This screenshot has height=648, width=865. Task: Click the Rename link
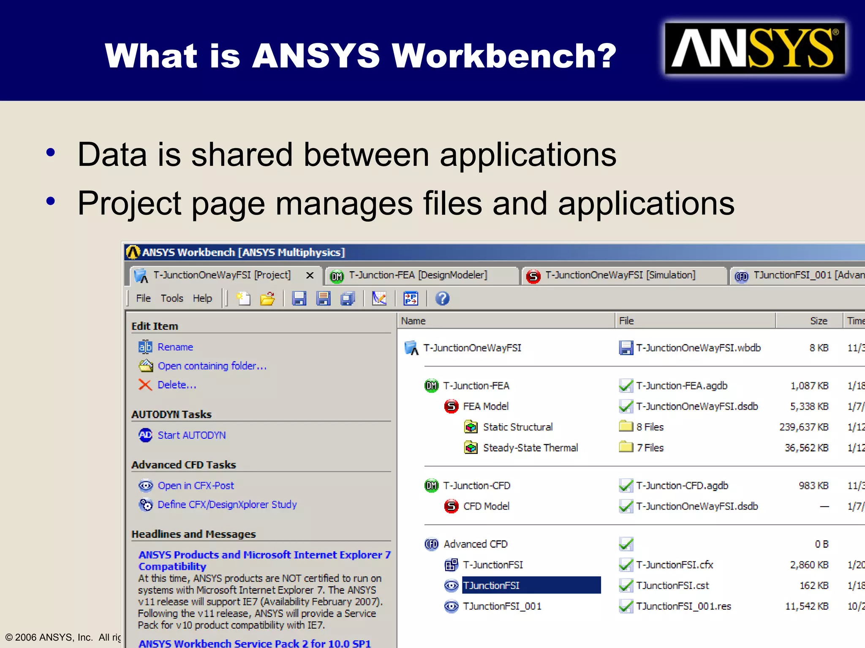point(175,347)
